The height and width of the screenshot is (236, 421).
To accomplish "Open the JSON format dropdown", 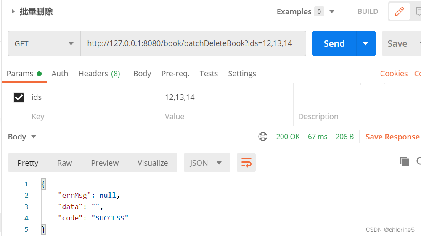I will (207, 163).
